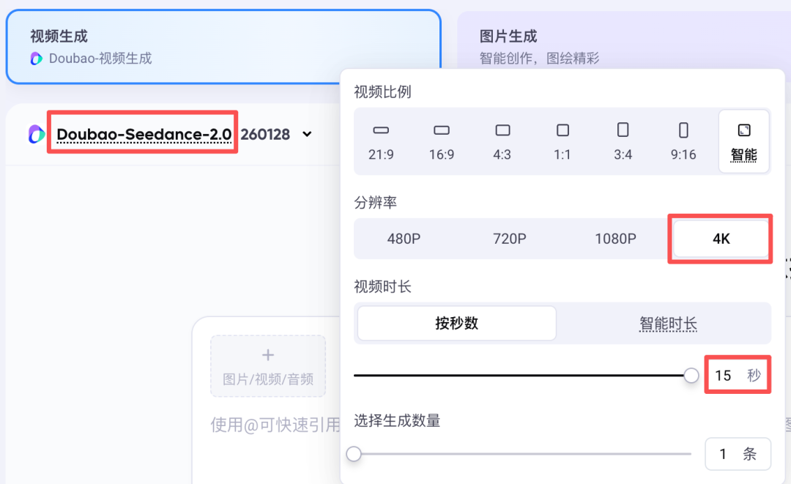The width and height of the screenshot is (791, 484).
Task: Choose the 16:9 video ratio
Action: (442, 141)
